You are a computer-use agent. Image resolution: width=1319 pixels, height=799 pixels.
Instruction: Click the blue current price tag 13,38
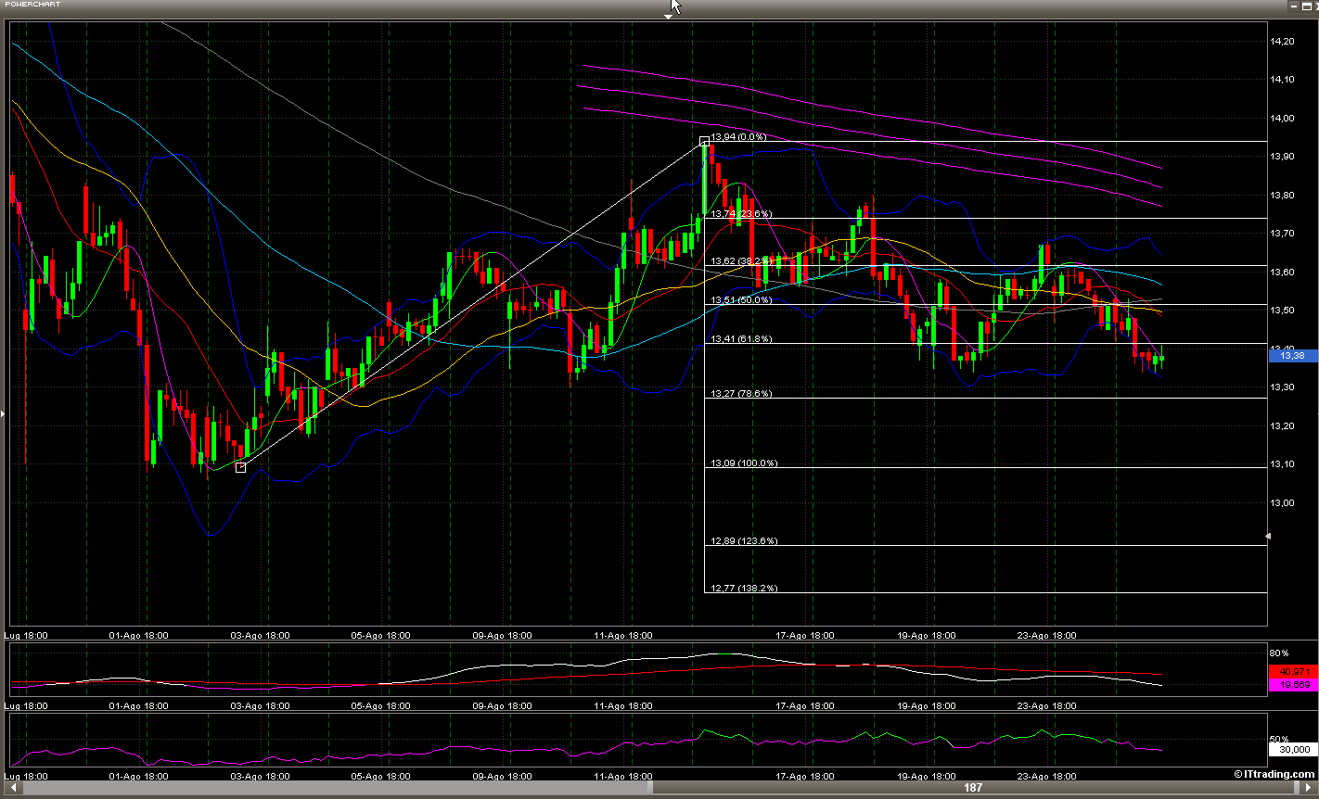1293,356
